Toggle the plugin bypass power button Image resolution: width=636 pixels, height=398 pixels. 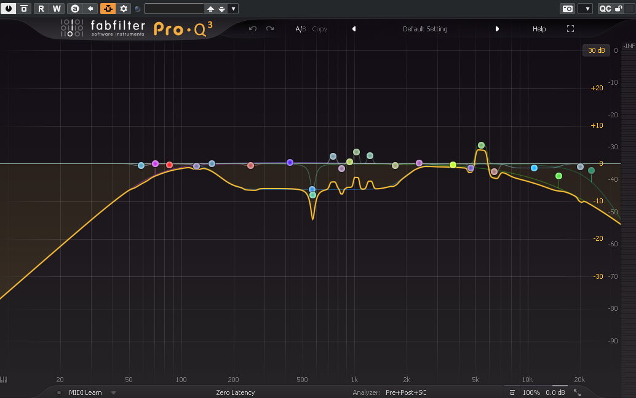(8, 9)
